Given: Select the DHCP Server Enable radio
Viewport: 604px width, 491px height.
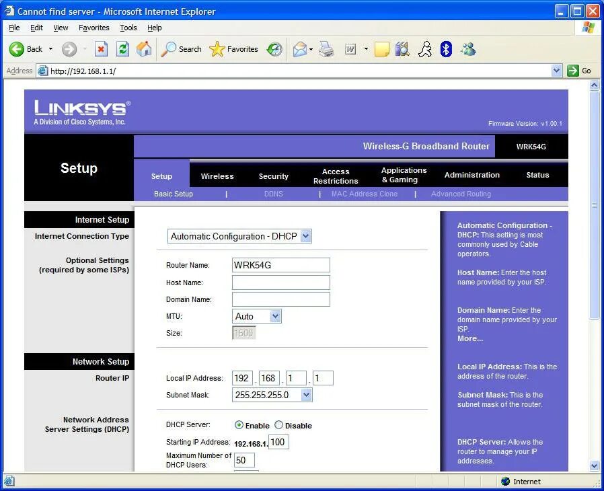Looking at the screenshot, I should click(x=239, y=425).
